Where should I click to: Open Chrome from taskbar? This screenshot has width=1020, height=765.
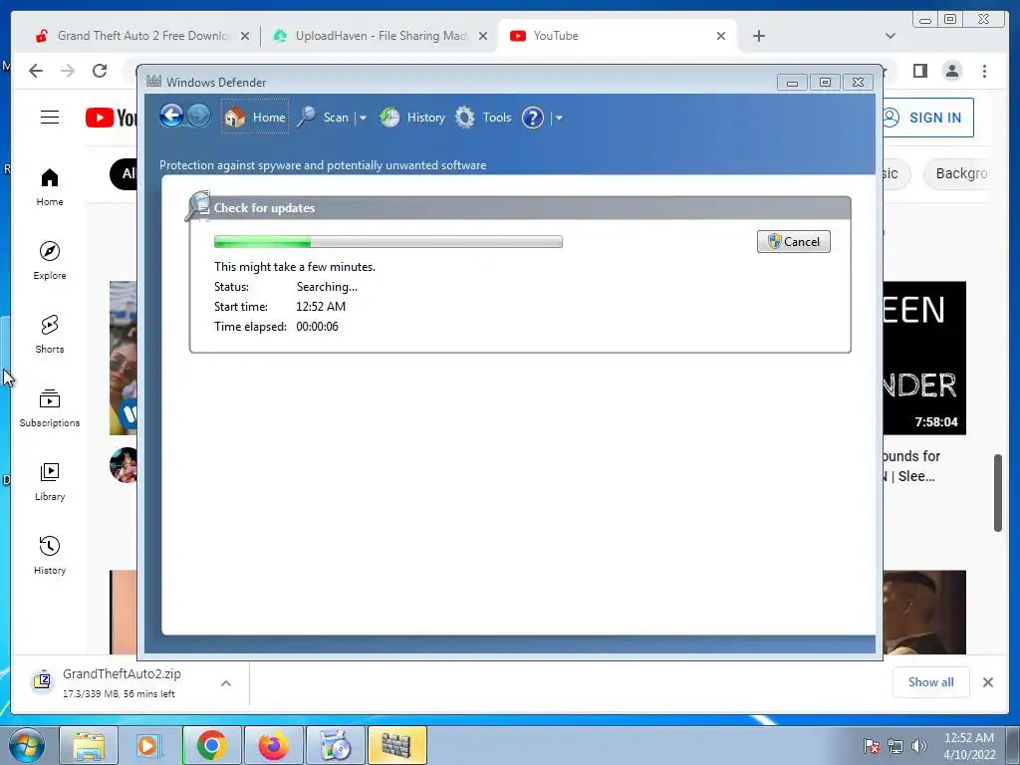[x=211, y=745]
